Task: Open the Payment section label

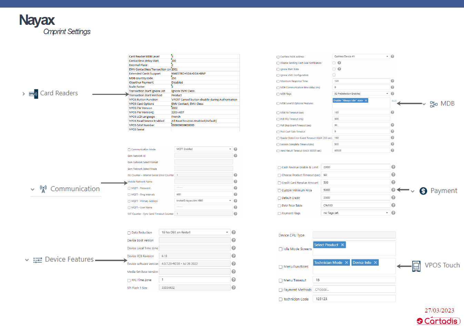Action: tap(444, 191)
